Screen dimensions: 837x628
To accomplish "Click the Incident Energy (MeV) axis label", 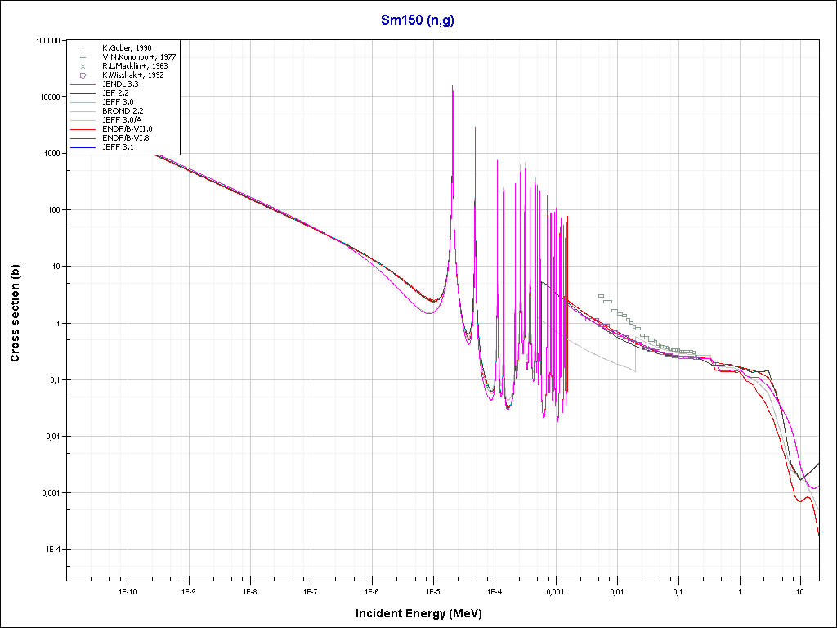I will click(x=424, y=613).
